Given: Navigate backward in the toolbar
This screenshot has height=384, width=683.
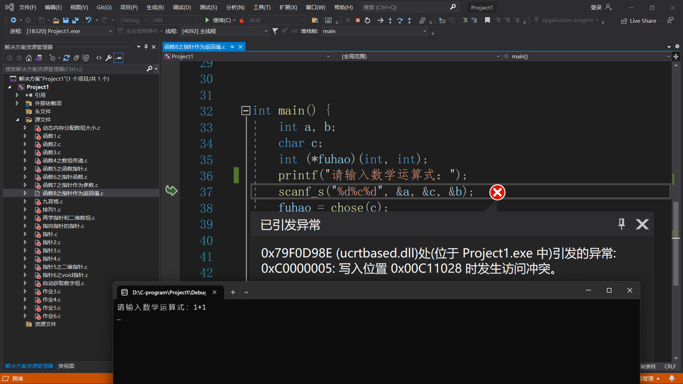Looking at the screenshot, I should (14, 20).
